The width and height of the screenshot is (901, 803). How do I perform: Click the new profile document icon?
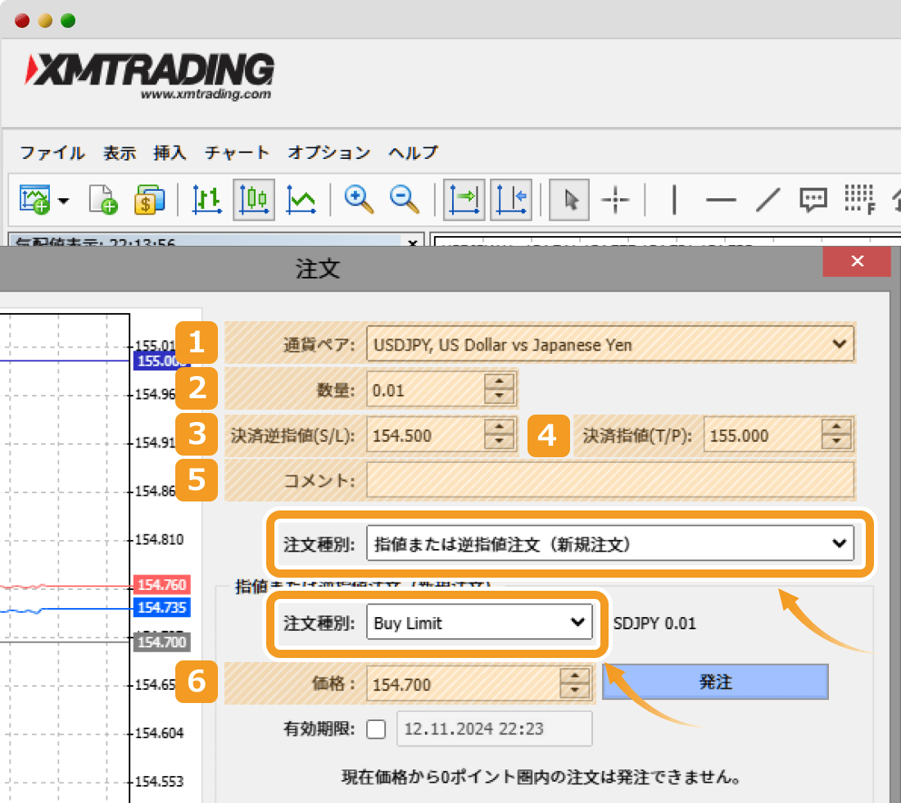pos(103,199)
